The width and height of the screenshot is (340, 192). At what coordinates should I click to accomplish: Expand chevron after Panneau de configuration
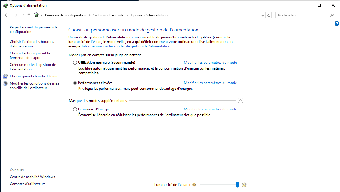coord(90,15)
